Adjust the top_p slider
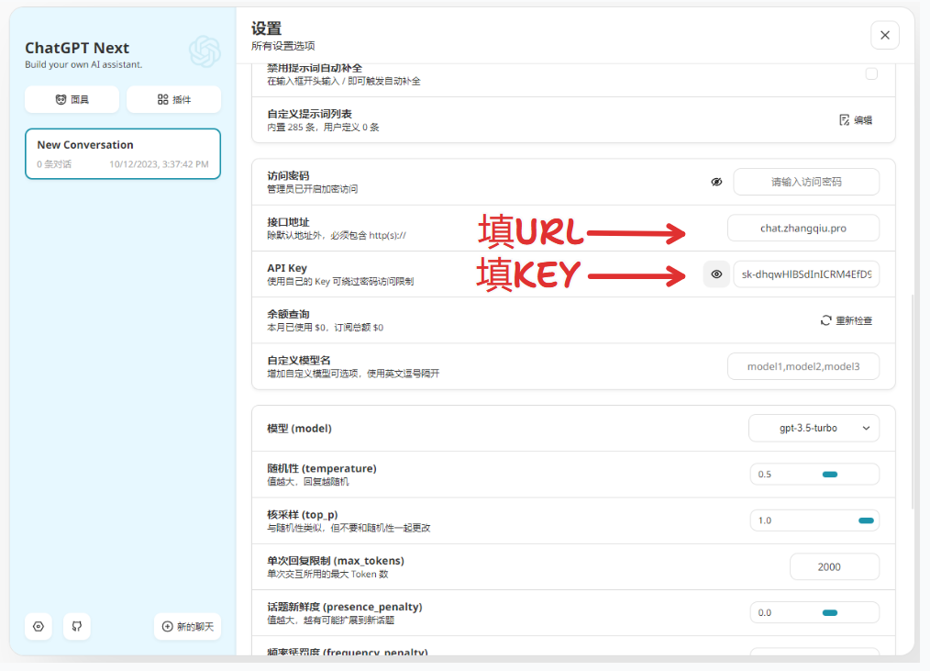 click(864, 520)
